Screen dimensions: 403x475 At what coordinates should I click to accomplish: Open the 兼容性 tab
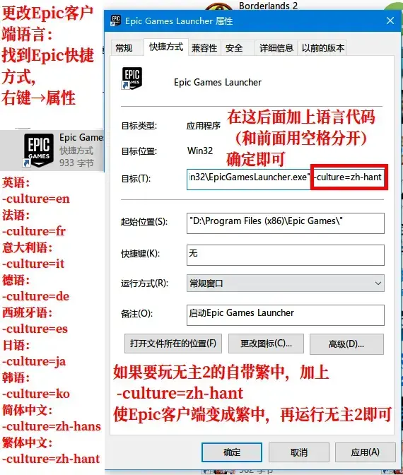[204, 48]
